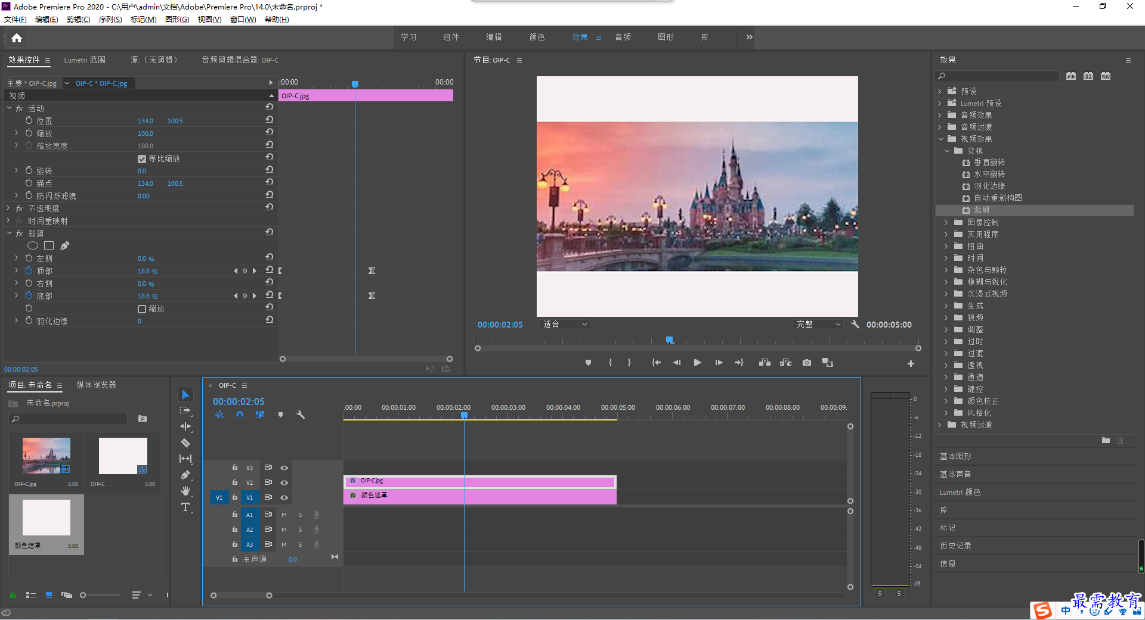Viewport: 1145px width, 620px height.
Task: Click the program monitor playhead scrubber
Action: 670,341
